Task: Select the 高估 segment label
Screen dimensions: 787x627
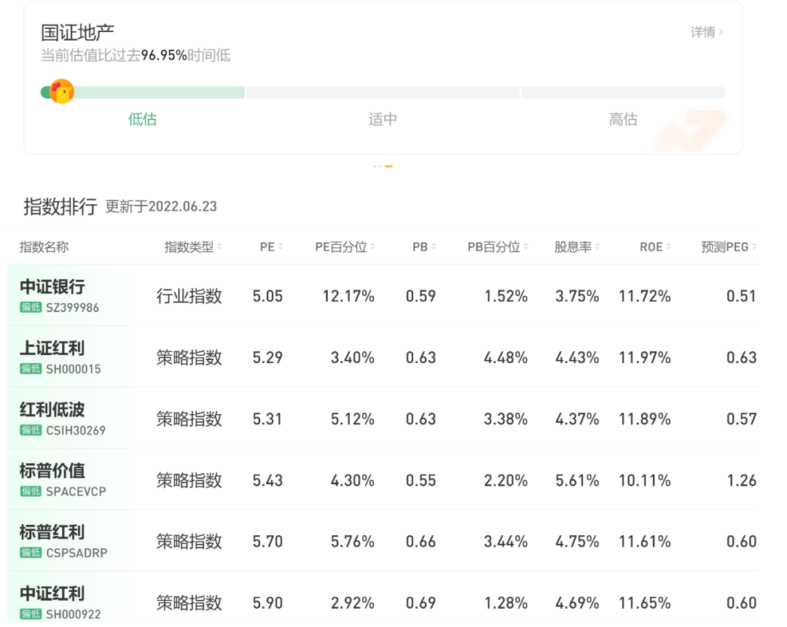Action: click(623, 119)
